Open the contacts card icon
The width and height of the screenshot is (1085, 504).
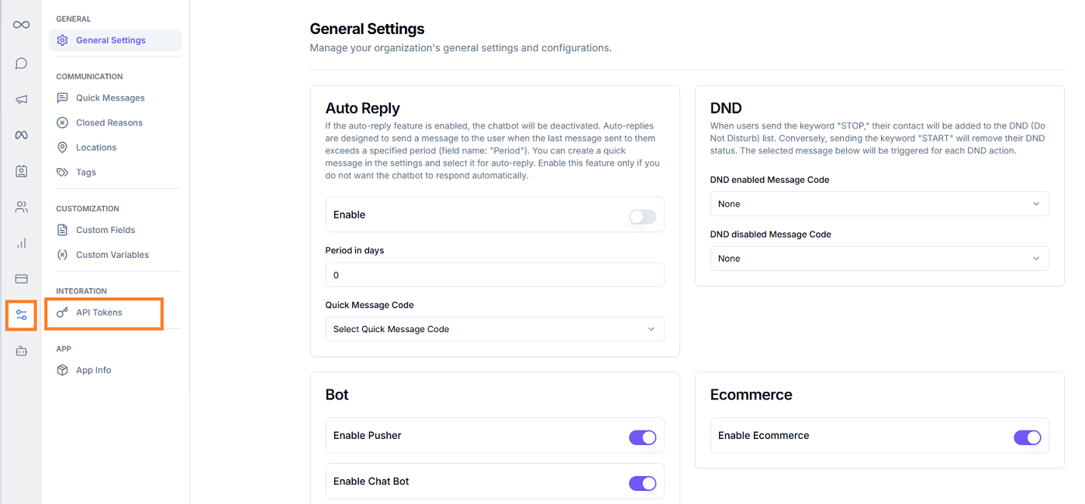(x=21, y=171)
